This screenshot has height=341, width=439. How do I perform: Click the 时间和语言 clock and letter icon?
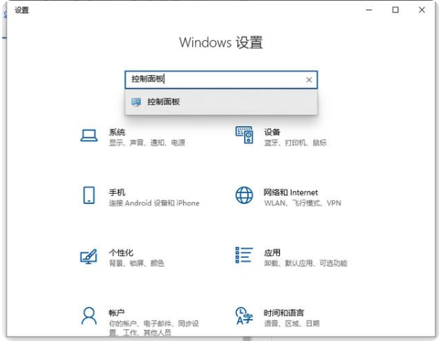tap(244, 316)
